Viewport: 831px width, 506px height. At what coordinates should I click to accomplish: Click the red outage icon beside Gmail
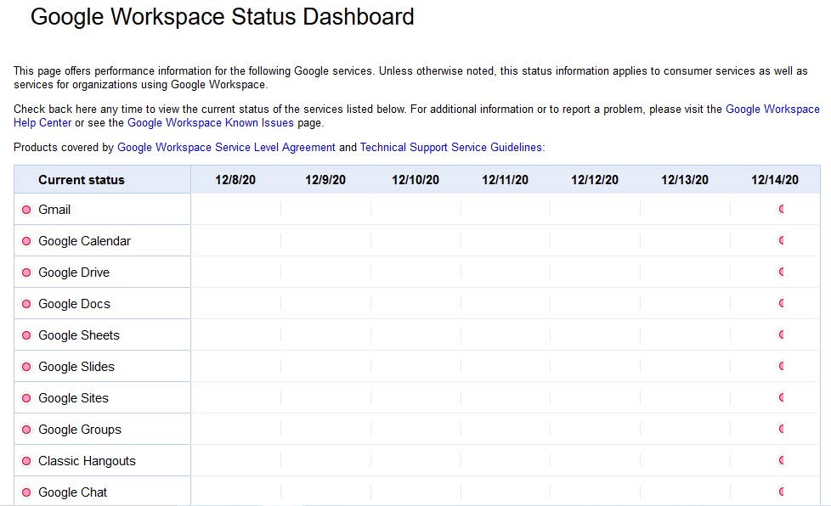[x=26, y=210]
